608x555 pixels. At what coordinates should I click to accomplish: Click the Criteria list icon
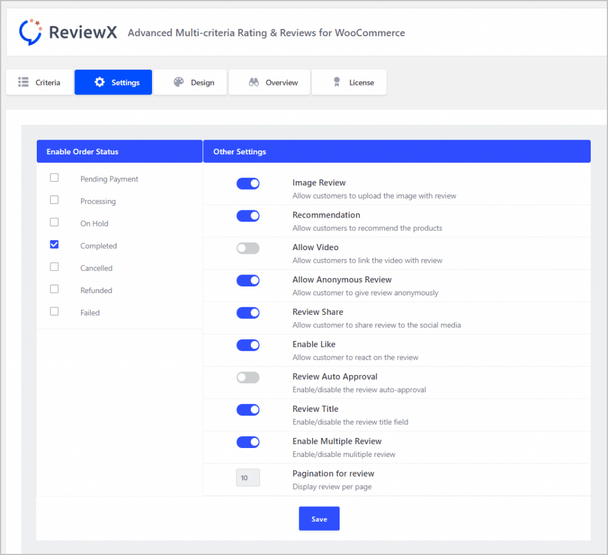[x=24, y=82]
